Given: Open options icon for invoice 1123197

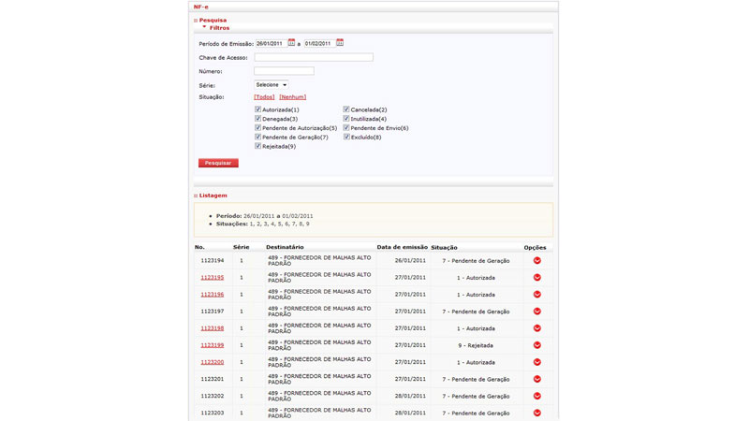Looking at the screenshot, I should pos(536,312).
